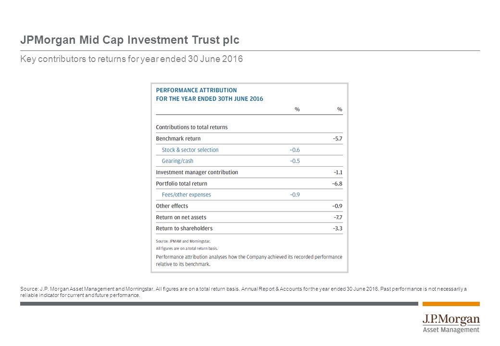Click the Key contributors to returns subtitle
Image resolution: width=500 pixels, height=346 pixels.
(x=131, y=59)
